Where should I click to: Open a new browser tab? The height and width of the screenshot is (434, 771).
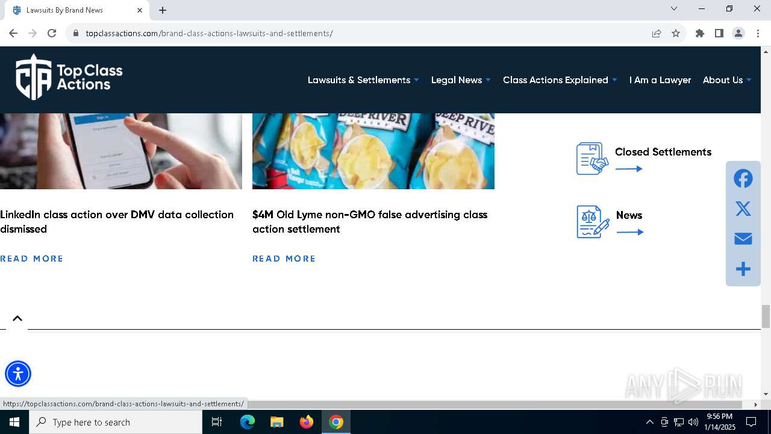[163, 10]
